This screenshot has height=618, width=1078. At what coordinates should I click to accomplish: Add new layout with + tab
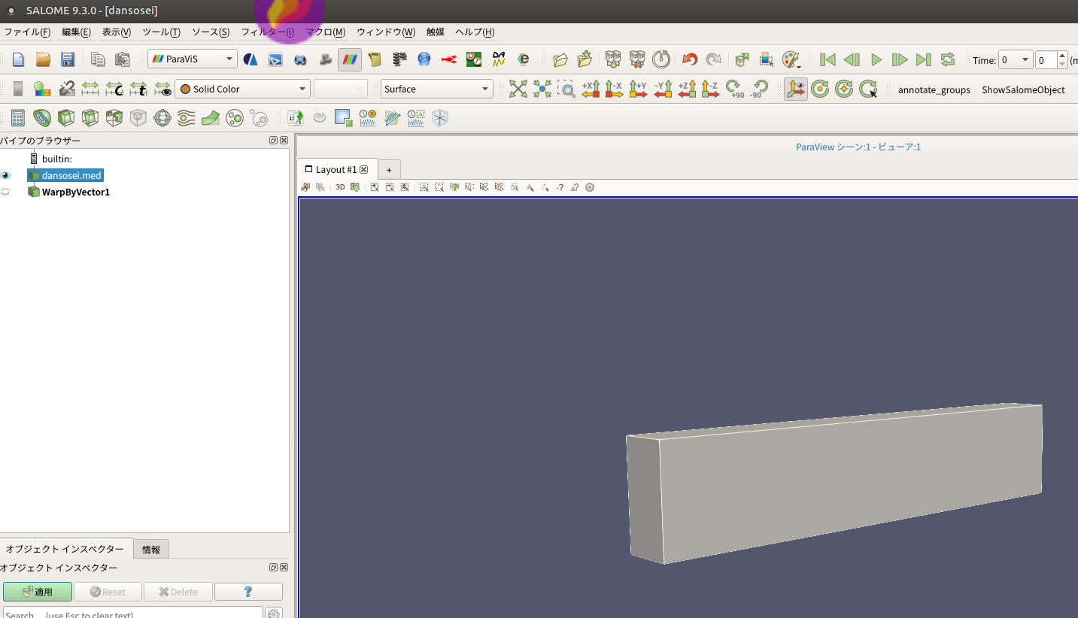tap(389, 170)
